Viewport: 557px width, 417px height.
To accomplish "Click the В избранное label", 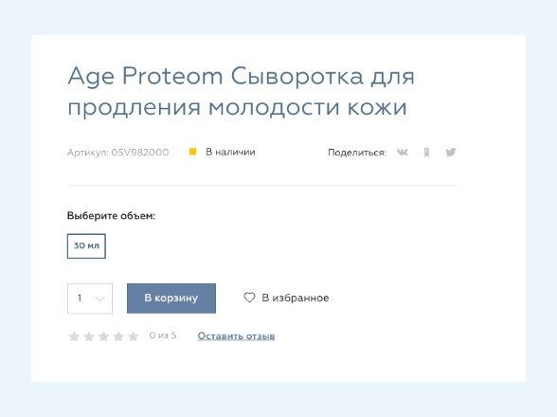I will tap(296, 298).
